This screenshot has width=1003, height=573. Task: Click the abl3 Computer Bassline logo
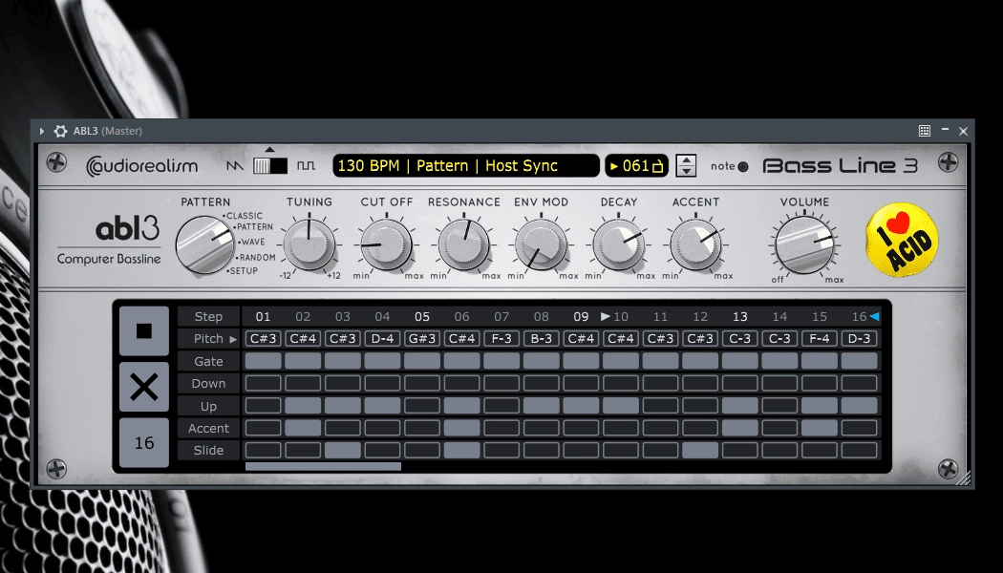pos(109,242)
